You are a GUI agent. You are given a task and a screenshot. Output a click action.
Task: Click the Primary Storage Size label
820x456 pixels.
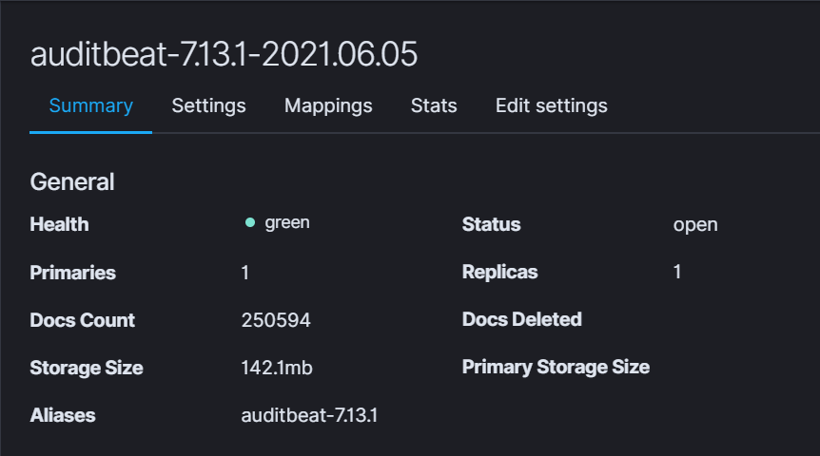click(556, 368)
